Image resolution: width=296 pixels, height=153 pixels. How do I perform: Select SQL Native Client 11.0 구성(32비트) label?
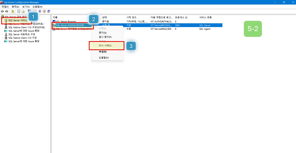click(27, 27)
